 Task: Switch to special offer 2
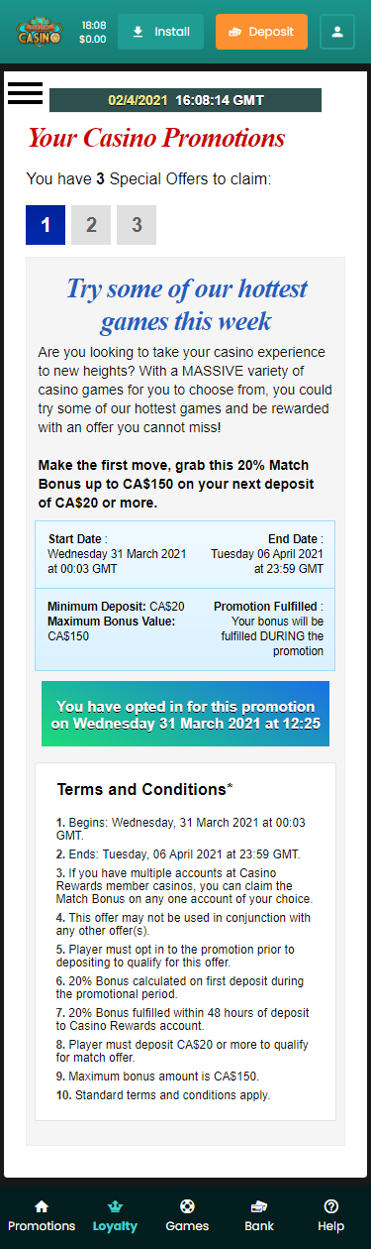(91, 225)
